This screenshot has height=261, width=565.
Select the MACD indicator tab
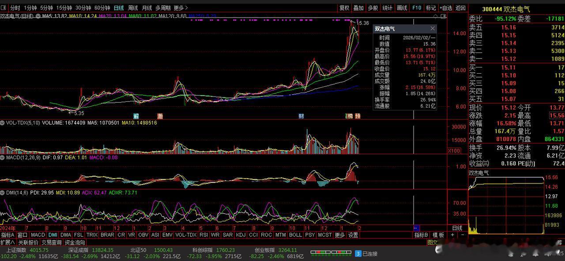point(38,235)
